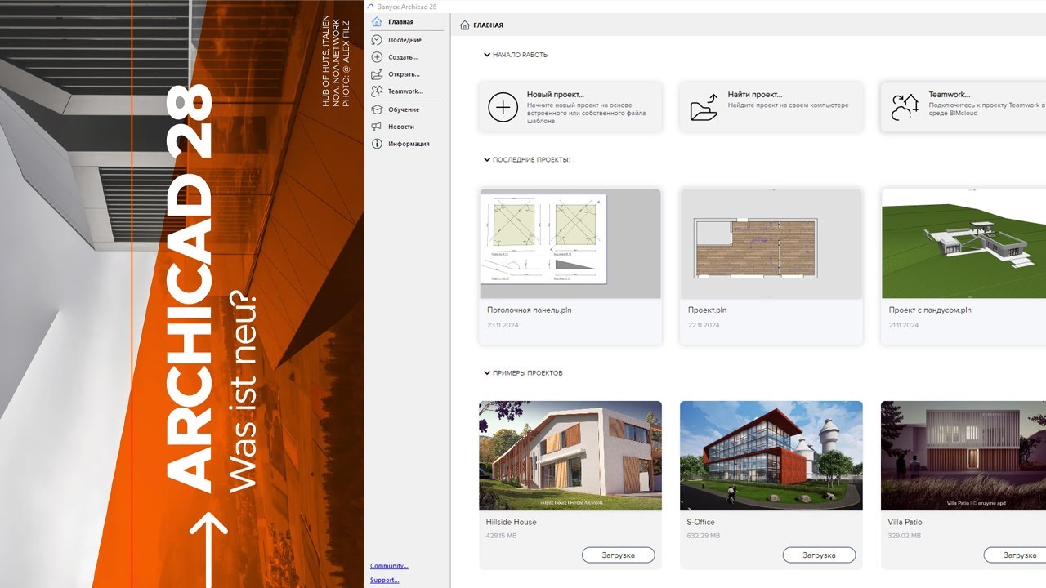This screenshot has width=1046, height=588.
Task: Open Потолочная панель.pln thumbnail
Action: (x=570, y=243)
